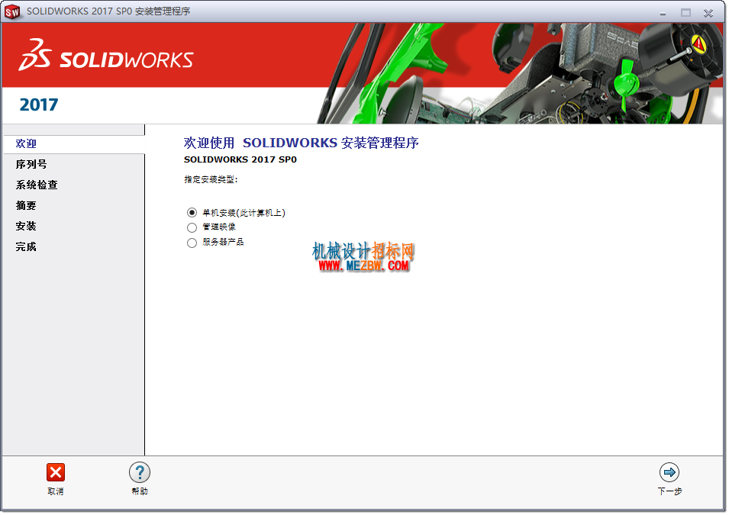This screenshot has height=515, width=729.
Task: Click the 指定安装类型: label
Action: coord(211,179)
